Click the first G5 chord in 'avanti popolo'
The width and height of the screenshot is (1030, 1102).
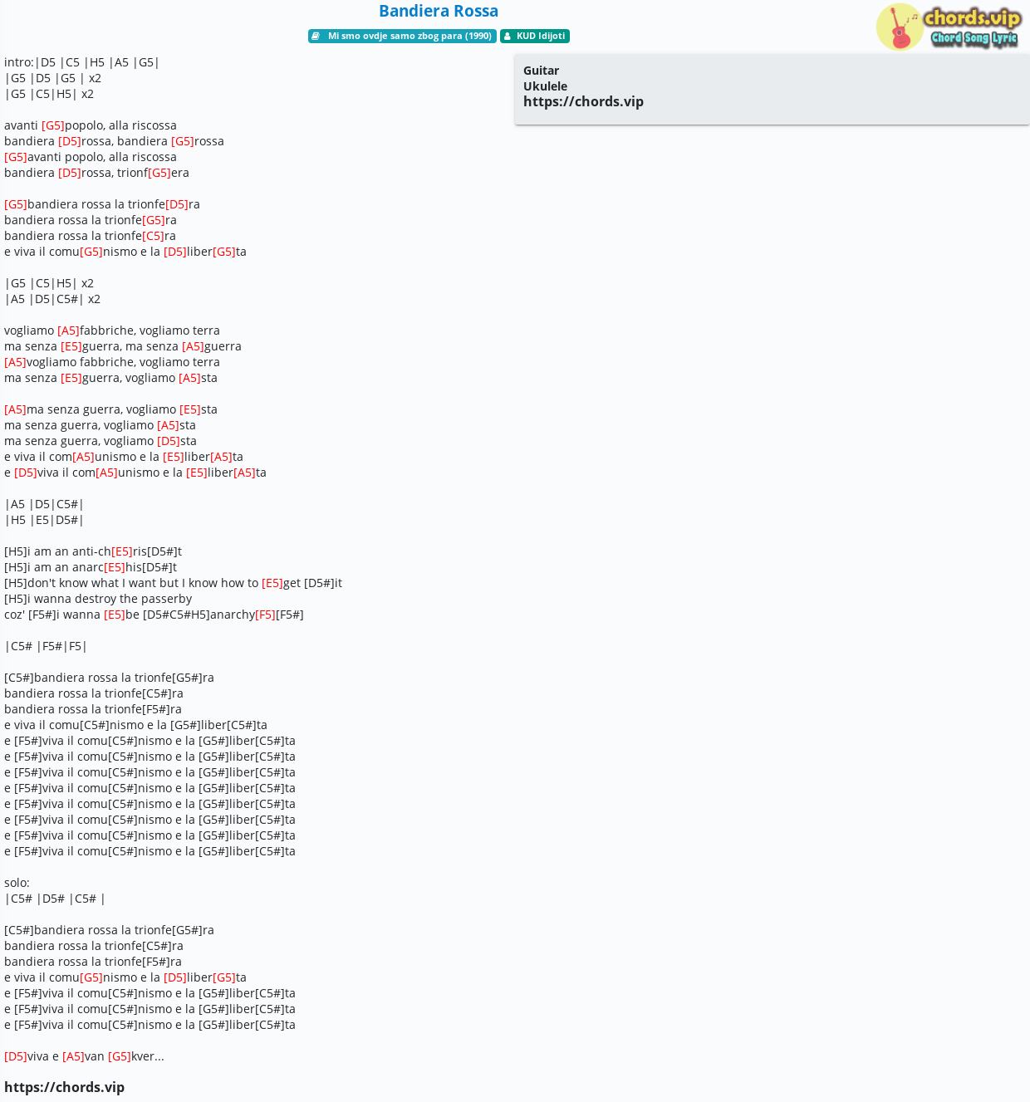(x=53, y=125)
